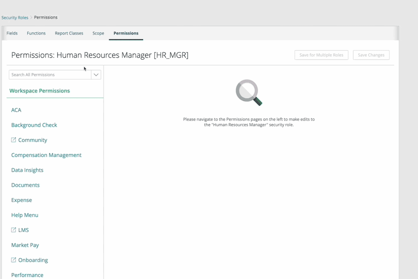
Task: Expand the Search All Permissions dropdown arrow
Action: click(96, 75)
